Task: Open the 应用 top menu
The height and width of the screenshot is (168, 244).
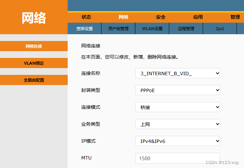Action: coord(198,17)
